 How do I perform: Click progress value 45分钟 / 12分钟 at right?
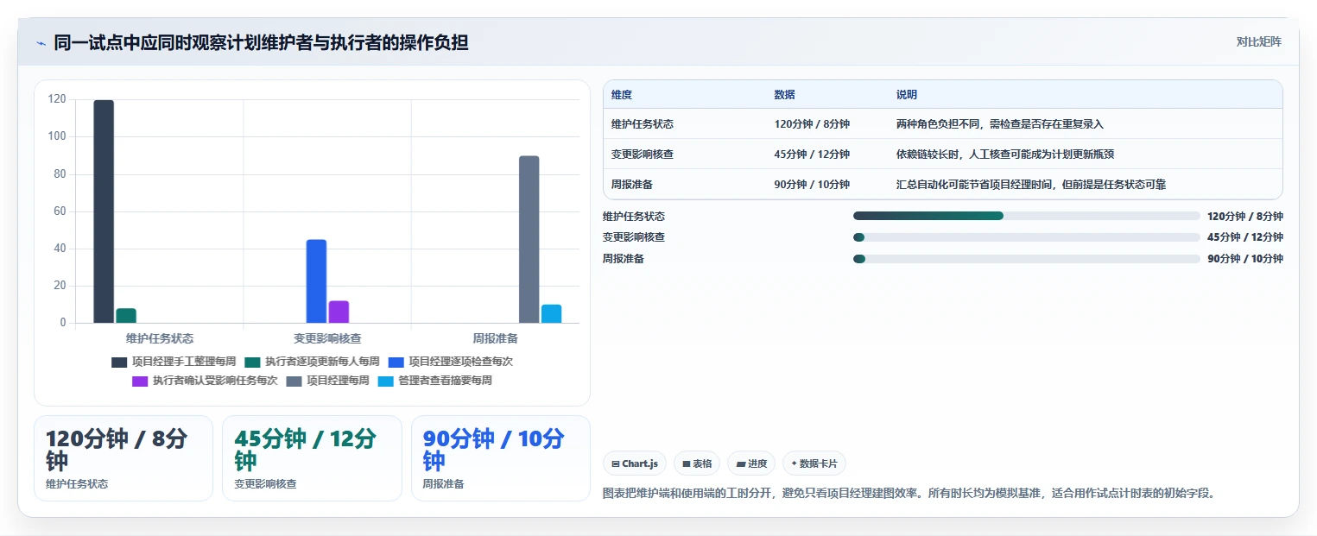(x=1245, y=237)
